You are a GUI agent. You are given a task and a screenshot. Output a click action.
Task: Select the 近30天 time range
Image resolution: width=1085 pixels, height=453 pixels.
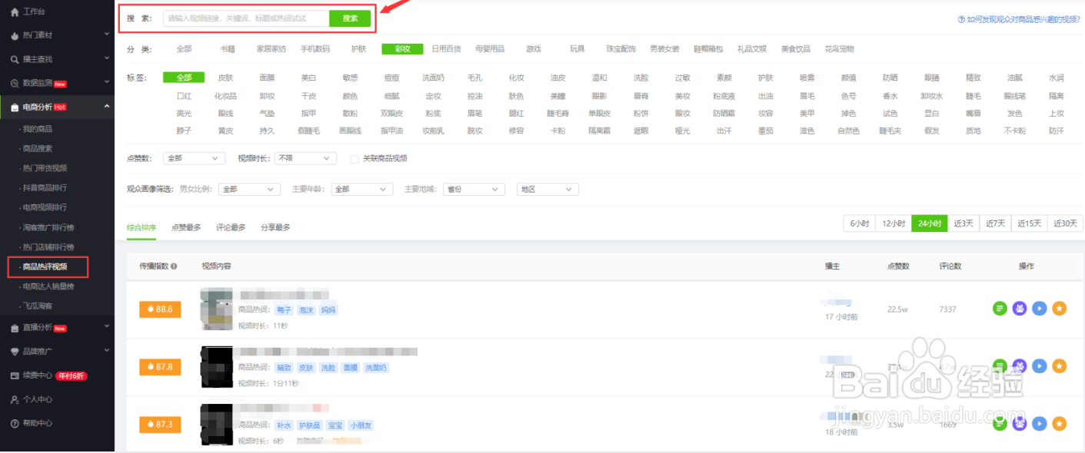click(x=1065, y=223)
